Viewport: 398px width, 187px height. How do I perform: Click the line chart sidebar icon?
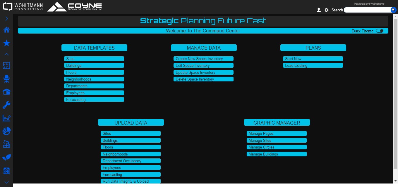pos(6,118)
